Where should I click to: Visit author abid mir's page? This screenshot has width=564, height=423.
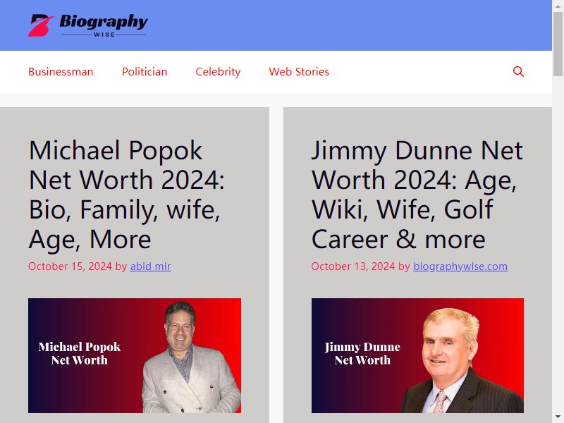(x=150, y=266)
